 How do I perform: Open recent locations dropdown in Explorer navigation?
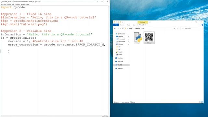click(121, 28)
